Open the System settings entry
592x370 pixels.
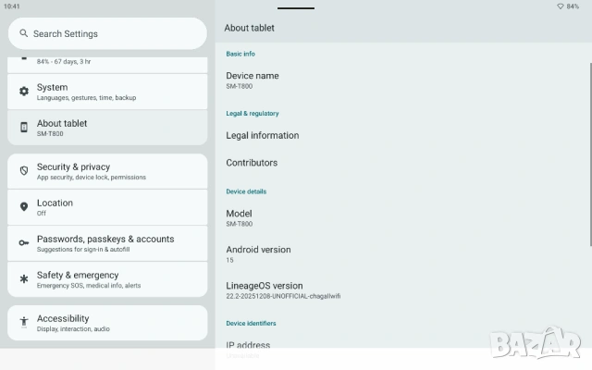coord(107,92)
